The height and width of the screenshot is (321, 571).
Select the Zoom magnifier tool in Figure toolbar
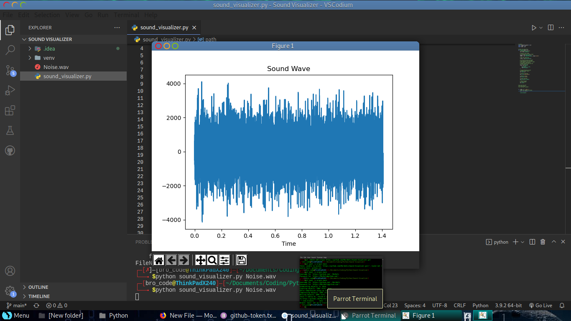point(212,260)
